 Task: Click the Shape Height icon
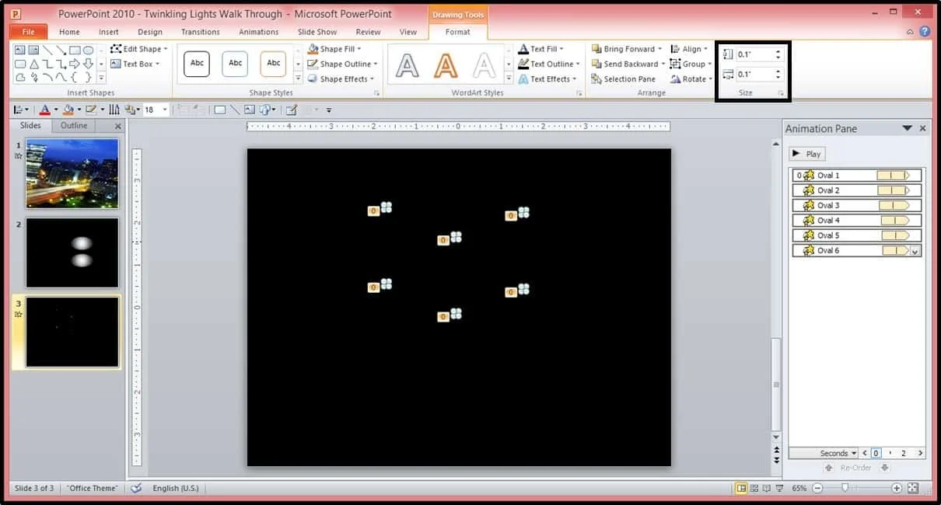(x=728, y=54)
